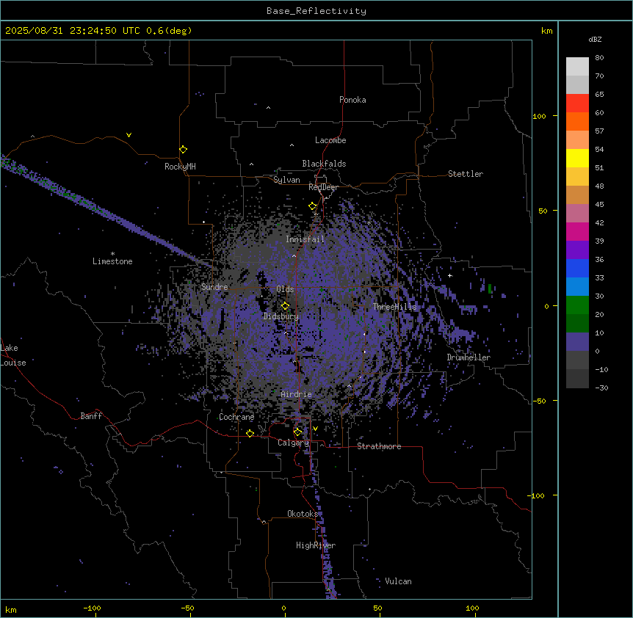Click the Banff label
Image resolution: width=633 pixels, height=618 pixels.
coord(91,416)
